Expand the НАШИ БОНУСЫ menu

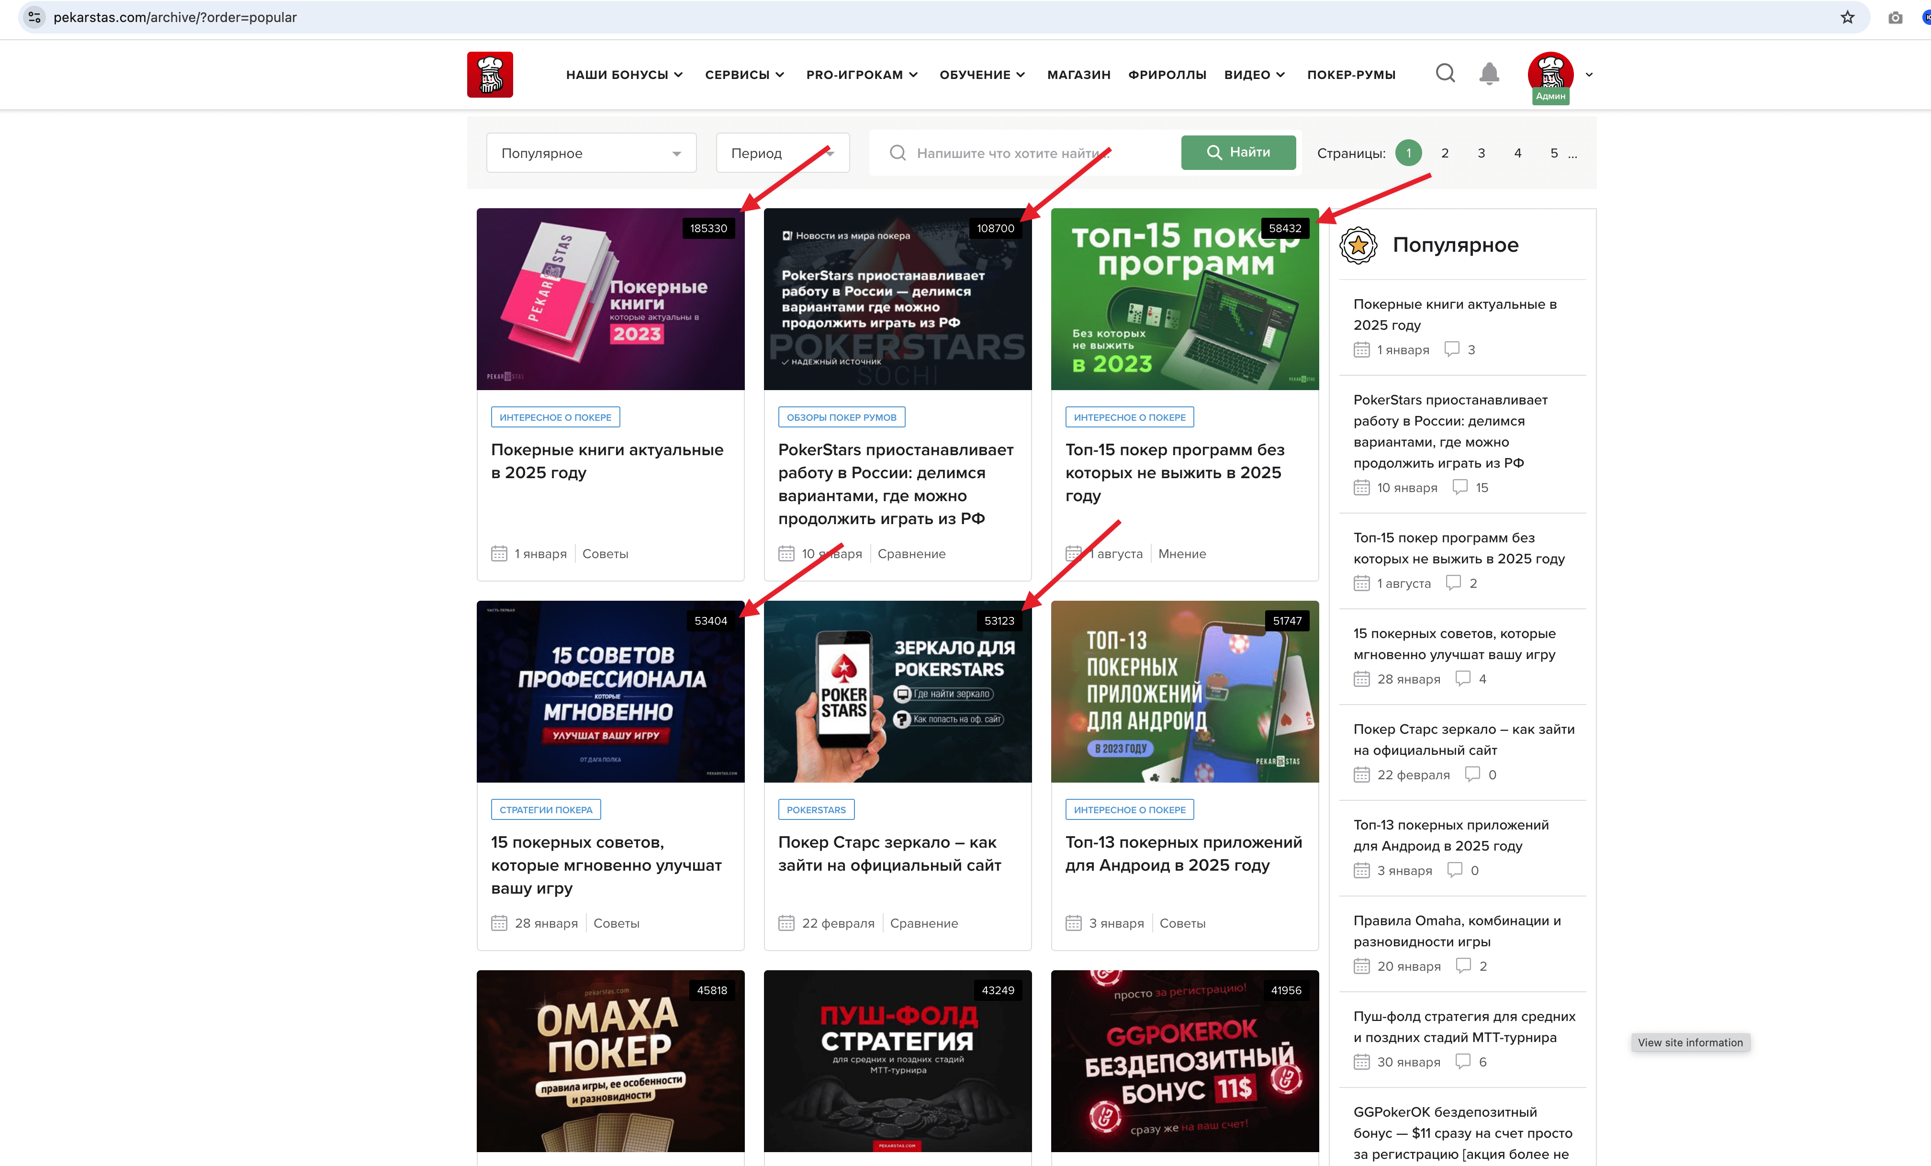click(x=624, y=75)
